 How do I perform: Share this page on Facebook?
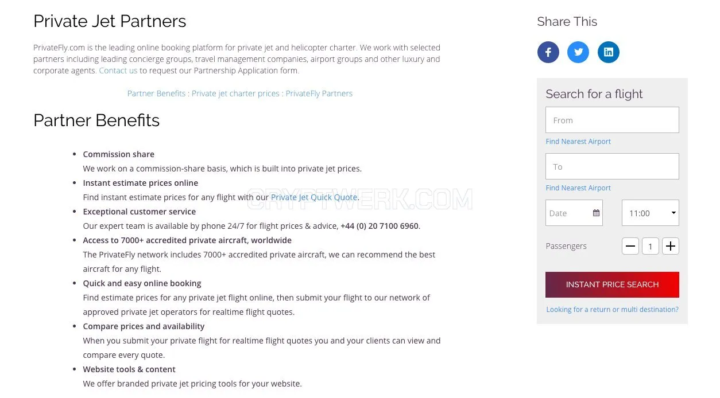[548, 52]
